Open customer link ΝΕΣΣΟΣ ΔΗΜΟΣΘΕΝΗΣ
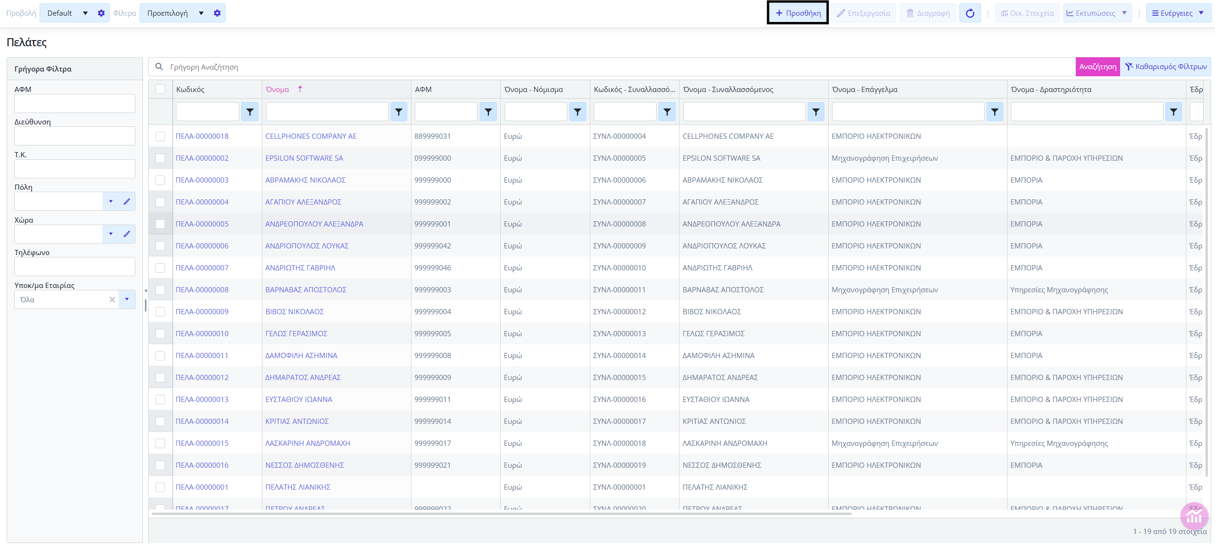1215x545 pixels. (305, 465)
